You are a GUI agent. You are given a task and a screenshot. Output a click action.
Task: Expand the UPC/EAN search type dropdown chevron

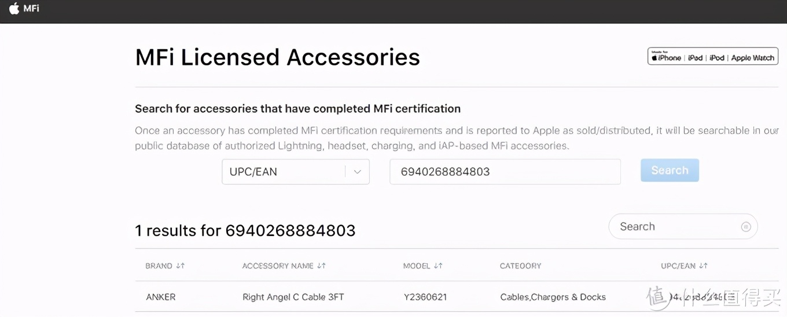coord(357,172)
